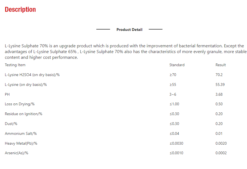247x169 pixels.
Task: Click the red Description heading
Action: tap(20, 9)
